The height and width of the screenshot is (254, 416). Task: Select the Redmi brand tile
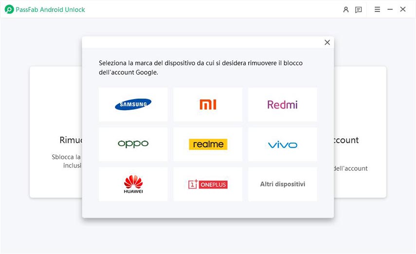[x=282, y=104]
